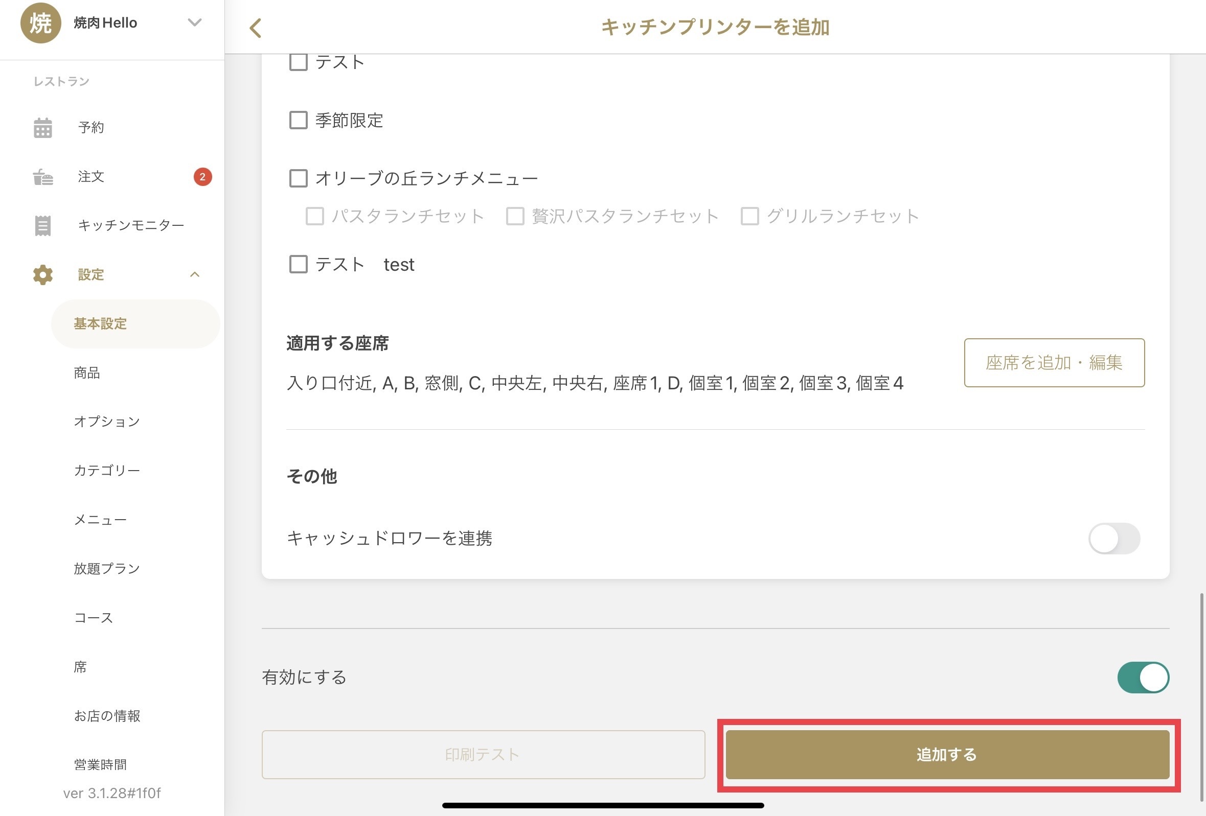The image size is (1206, 816).
Task: Enable the キャッシュドロワーを連携 toggle
Action: (x=1113, y=539)
